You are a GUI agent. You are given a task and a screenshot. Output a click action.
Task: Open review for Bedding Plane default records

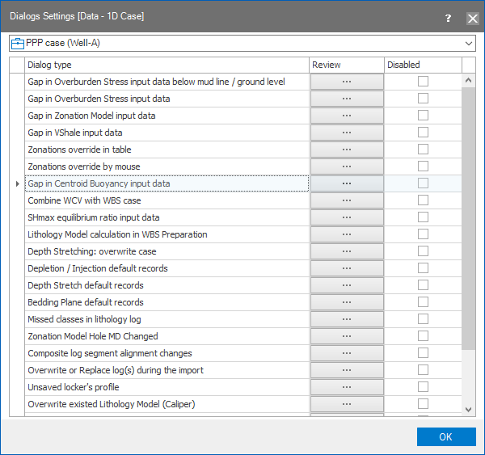(346, 302)
